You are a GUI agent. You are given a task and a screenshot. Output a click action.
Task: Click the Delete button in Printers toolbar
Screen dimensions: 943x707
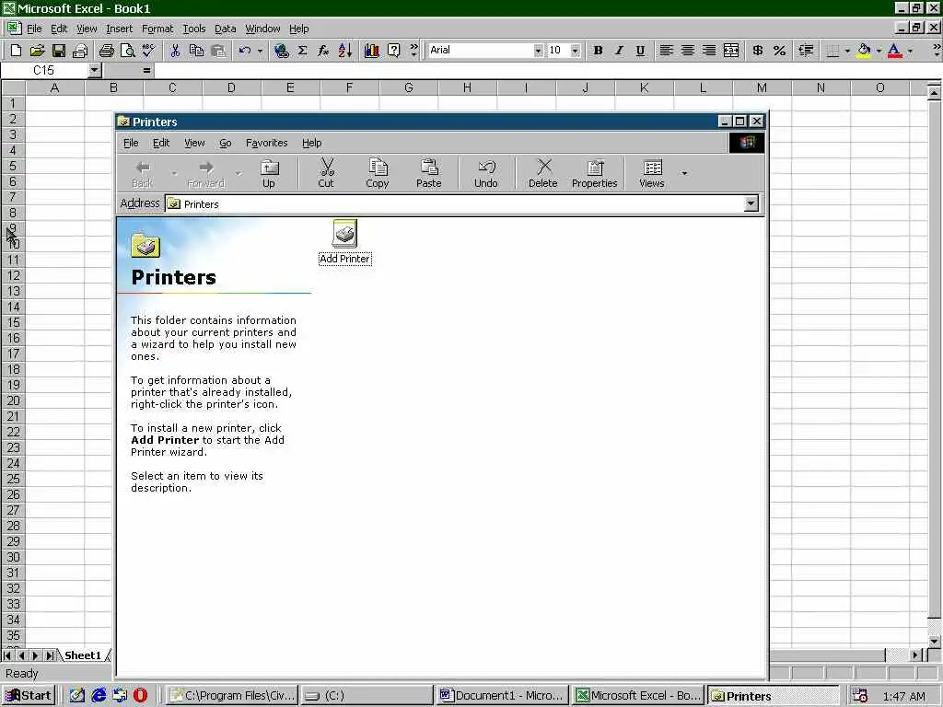pos(543,174)
